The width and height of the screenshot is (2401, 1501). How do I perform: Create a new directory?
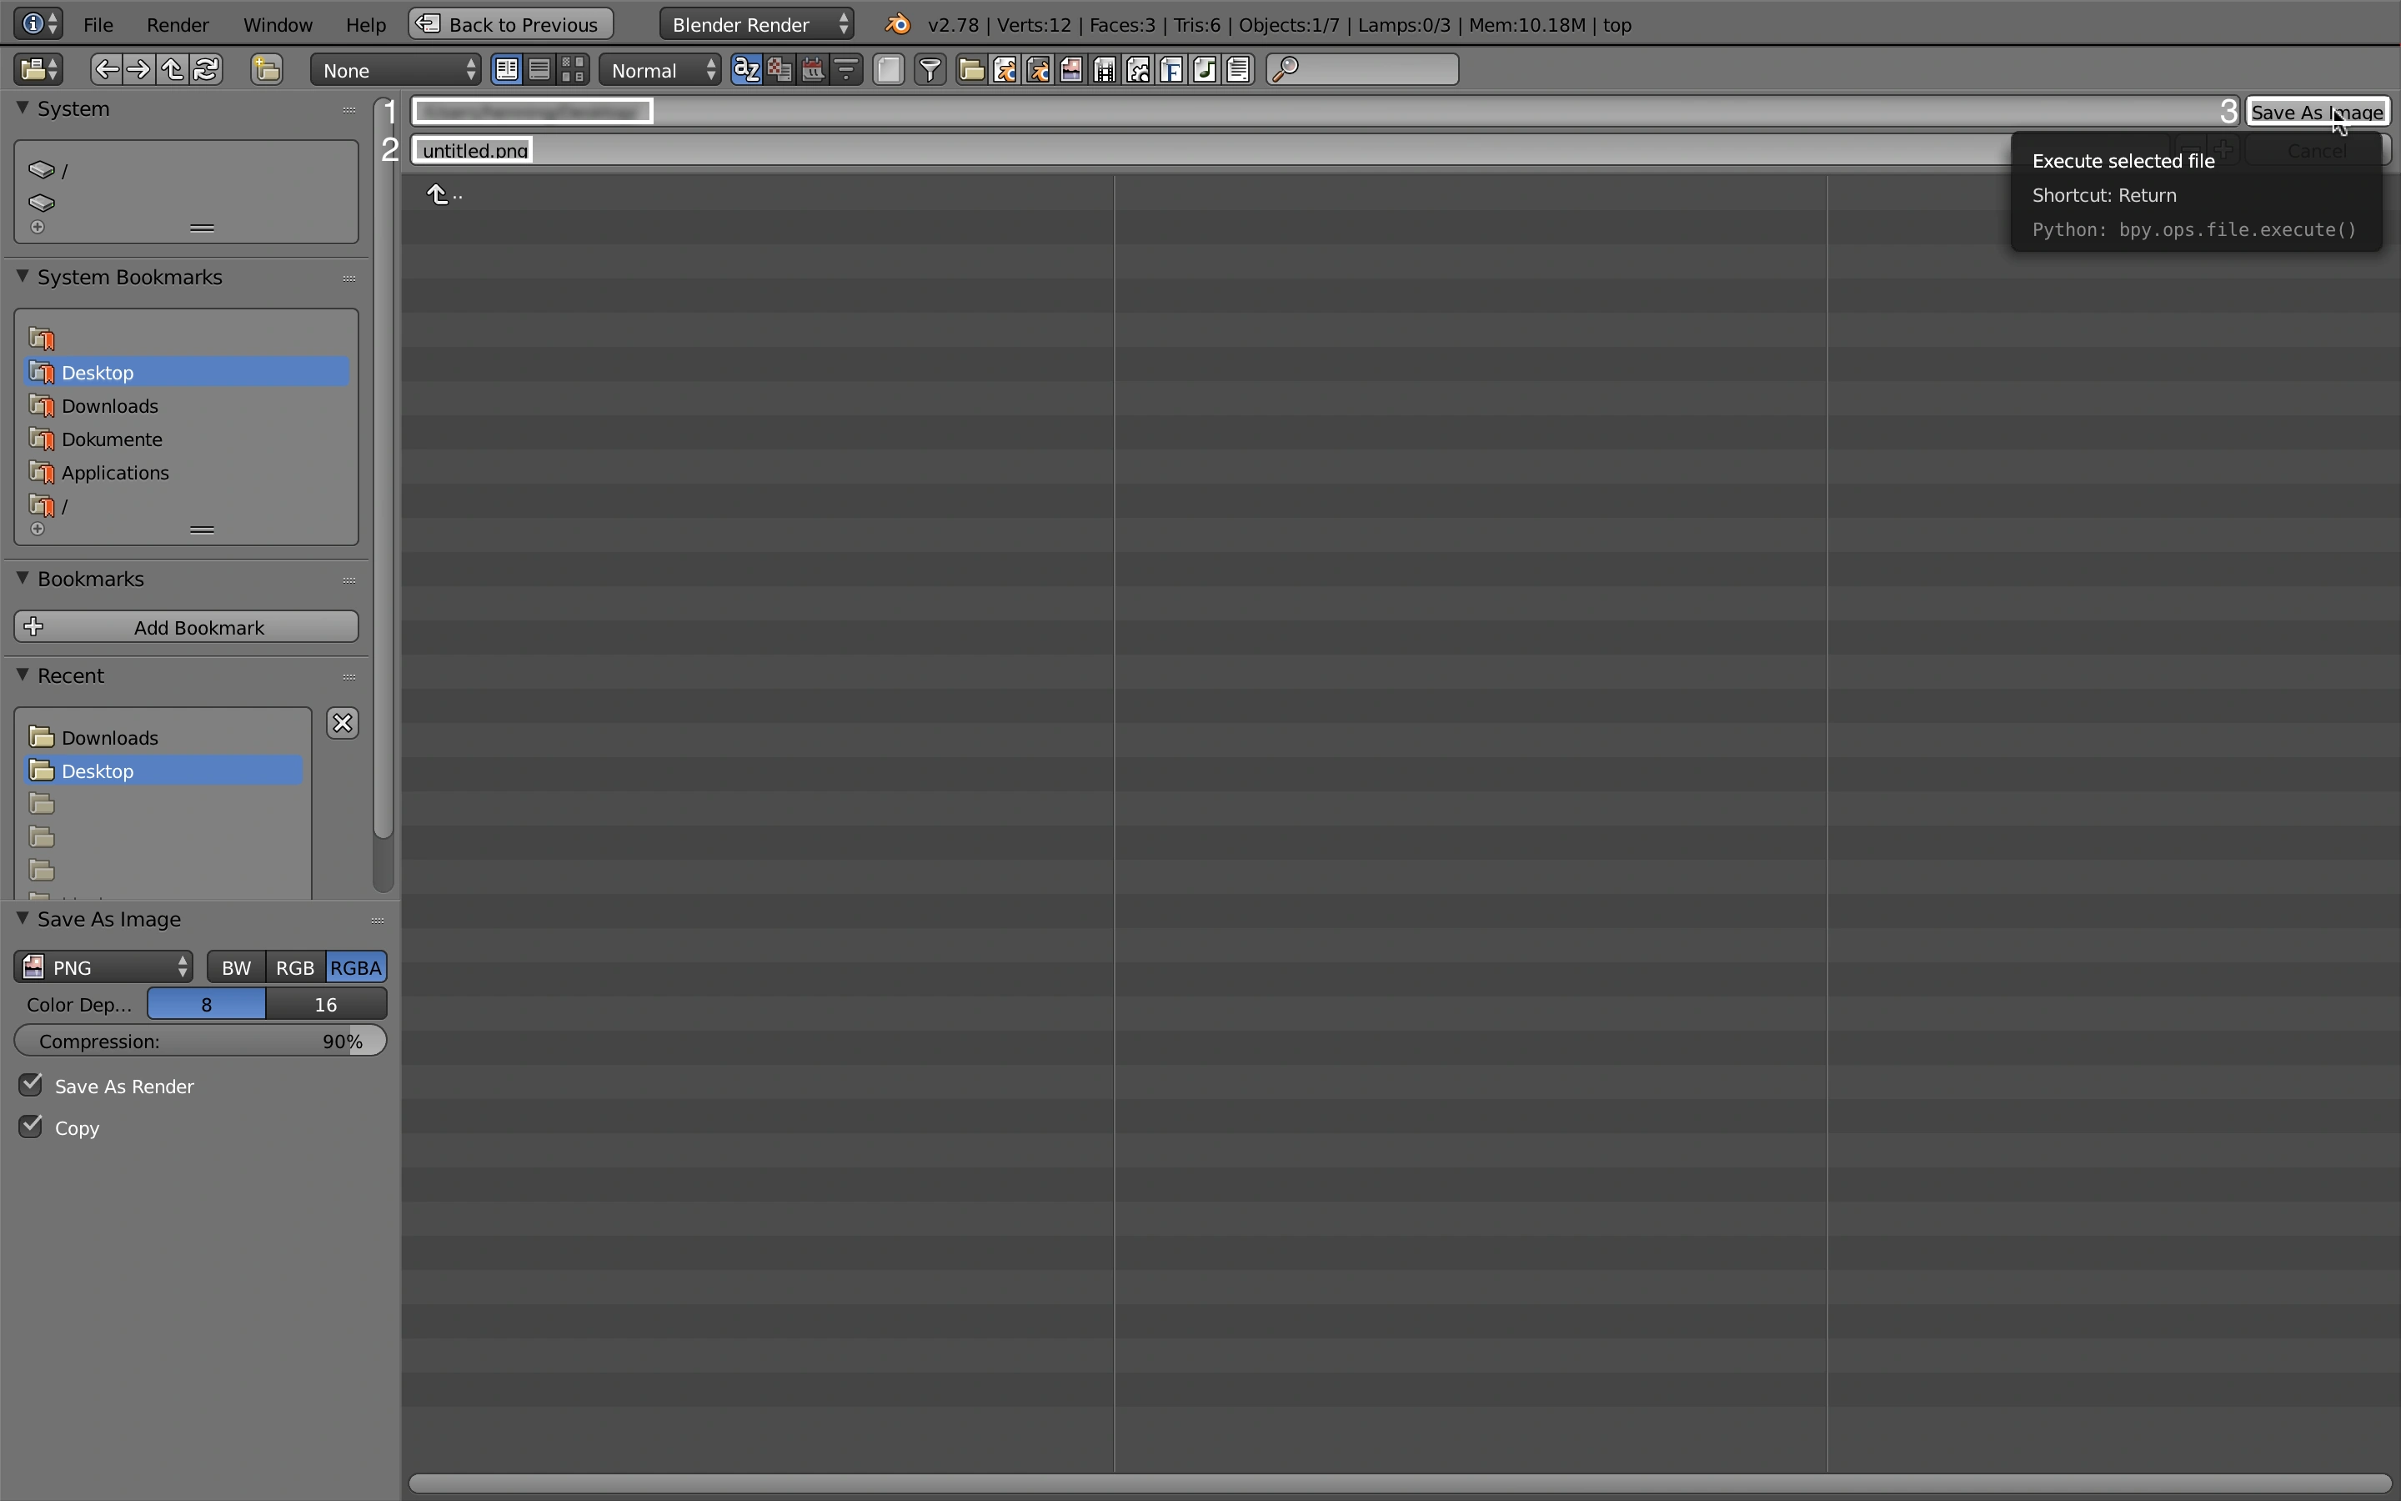267,69
